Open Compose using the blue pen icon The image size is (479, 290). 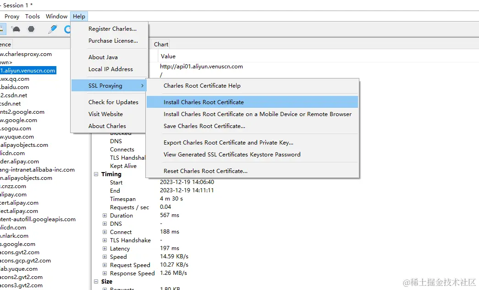(x=53, y=29)
